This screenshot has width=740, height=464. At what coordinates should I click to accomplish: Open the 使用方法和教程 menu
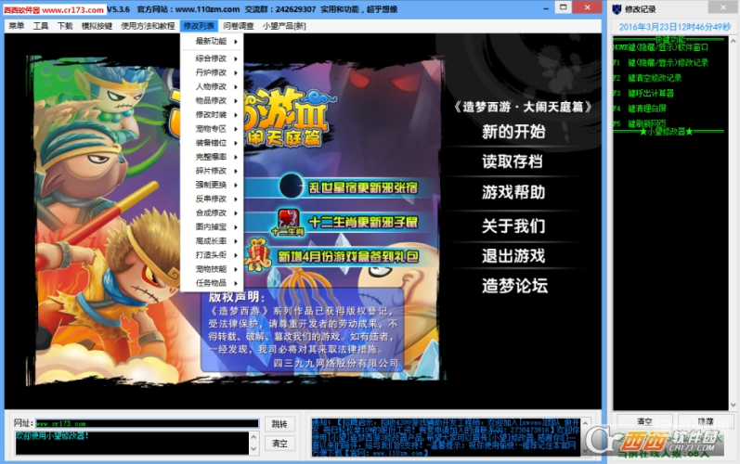pyautogui.click(x=148, y=26)
